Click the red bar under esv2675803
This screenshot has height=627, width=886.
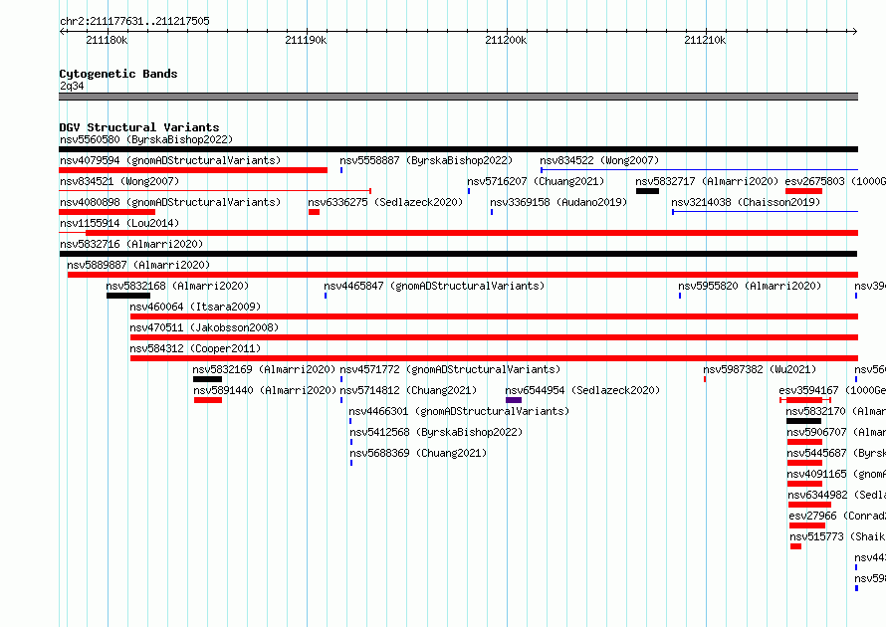[803, 191]
